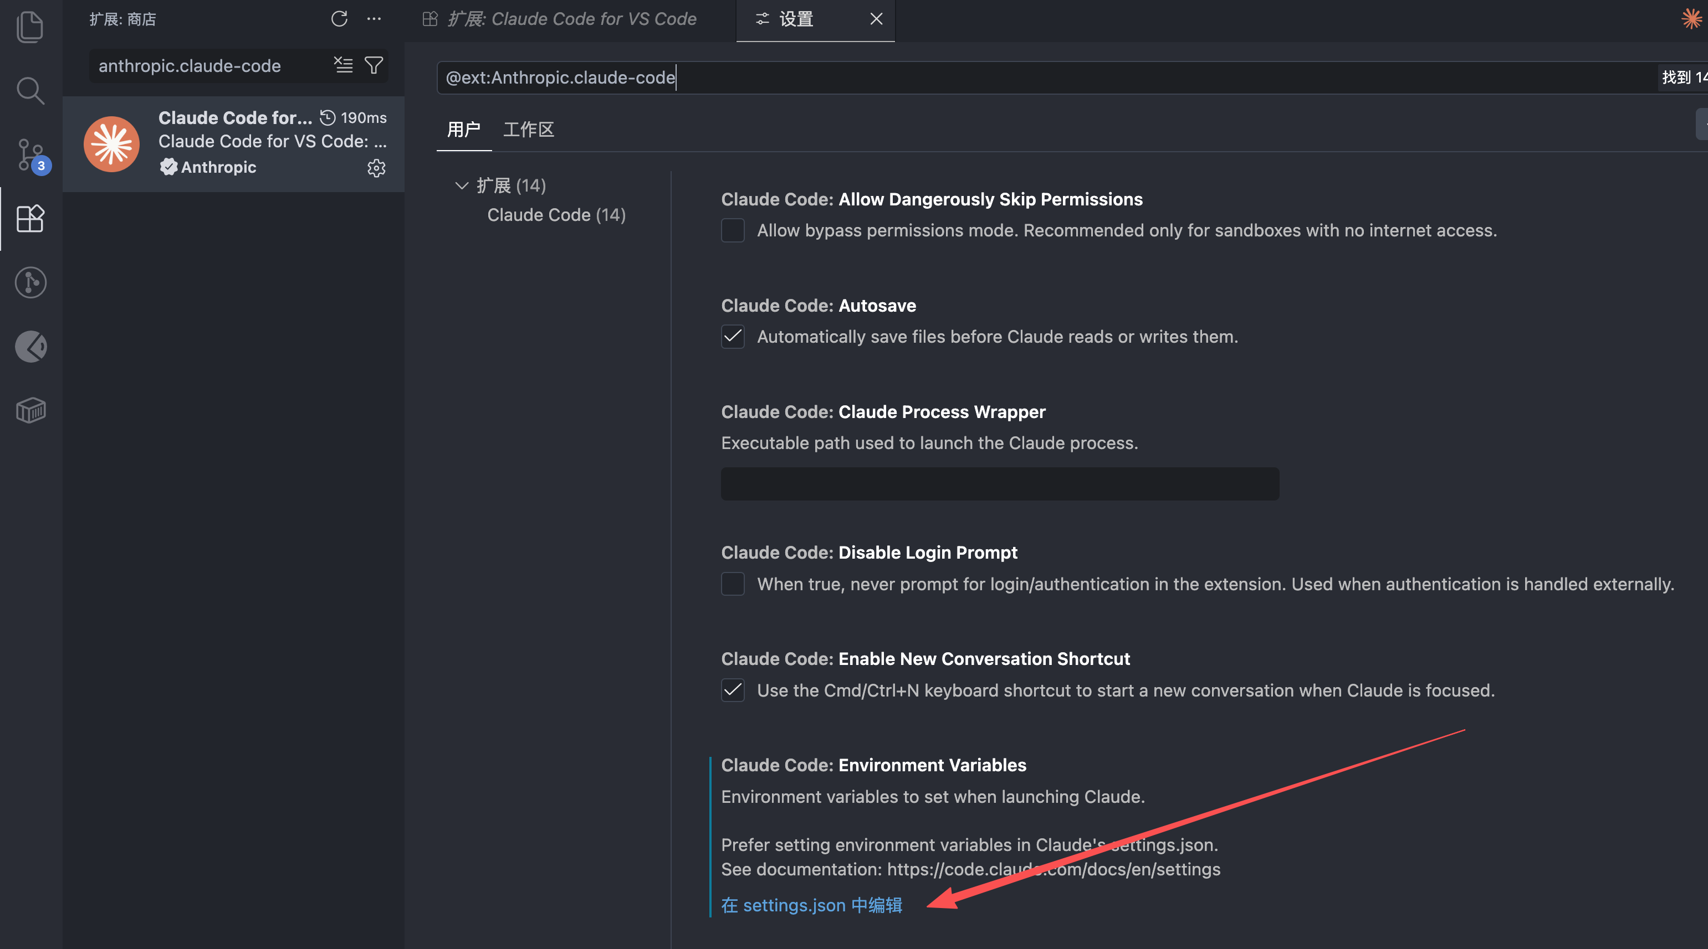Collapse the 扩展 (14) tree section

point(462,185)
